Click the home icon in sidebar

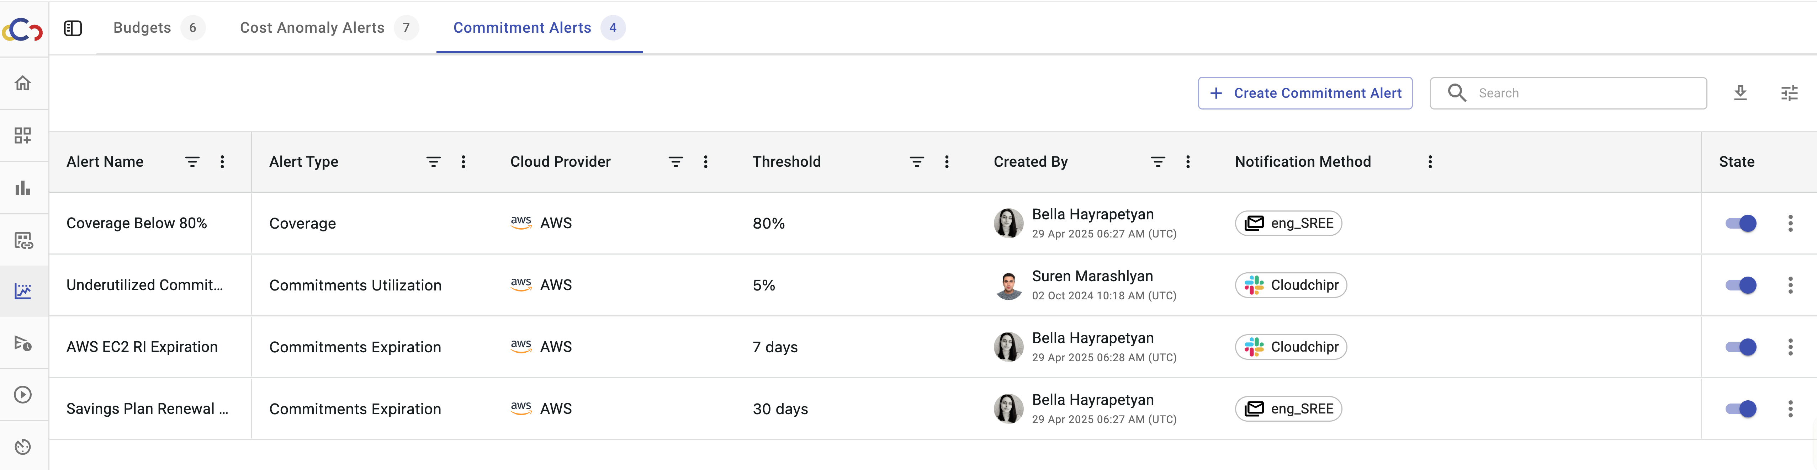(22, 83)
